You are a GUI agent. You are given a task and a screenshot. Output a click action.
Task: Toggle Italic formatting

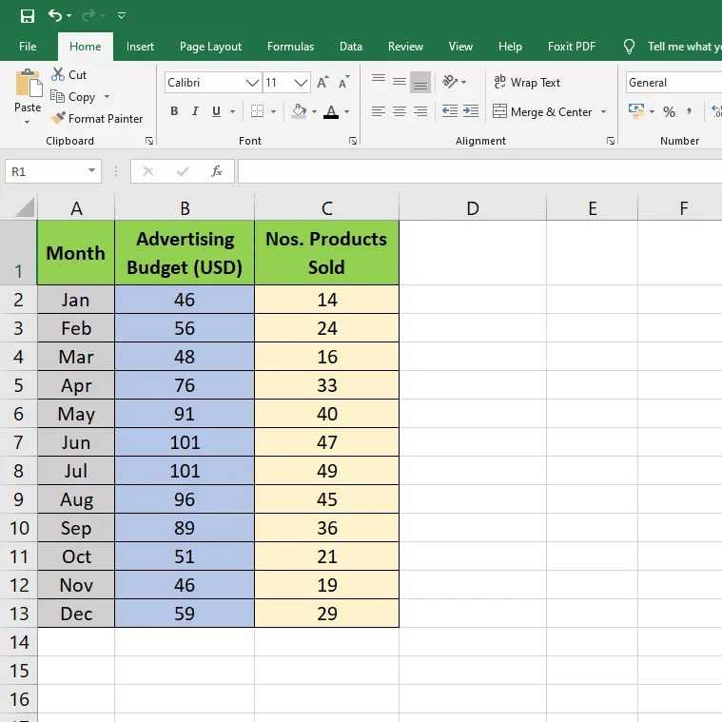[195, 111]
